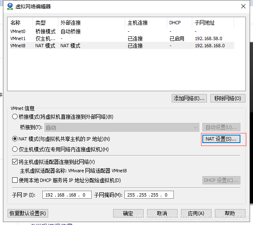Viewport: 253px width, 225px height.
Task: Open NAT 设置(S)... dialog
Action: [221, 139]
